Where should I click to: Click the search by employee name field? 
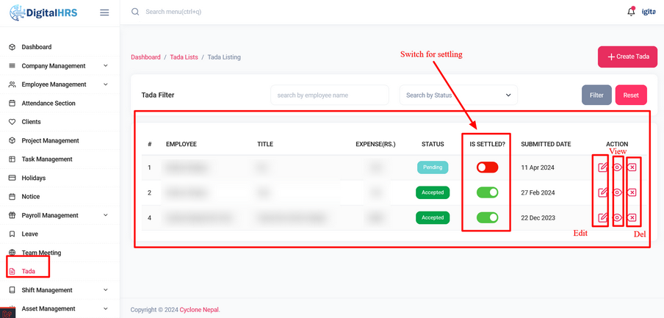[330, 95]
